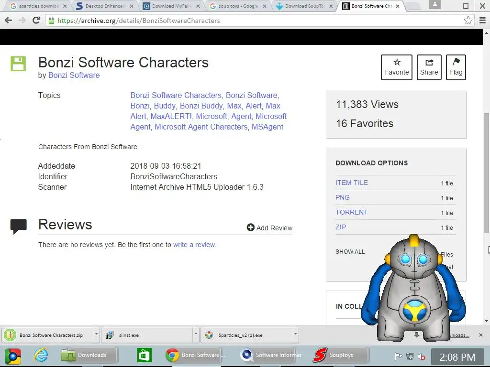The height and width of the screenshot is (367, 490).
Task: Click the green floppy disk software icon
Action: (x=18, y=64)
